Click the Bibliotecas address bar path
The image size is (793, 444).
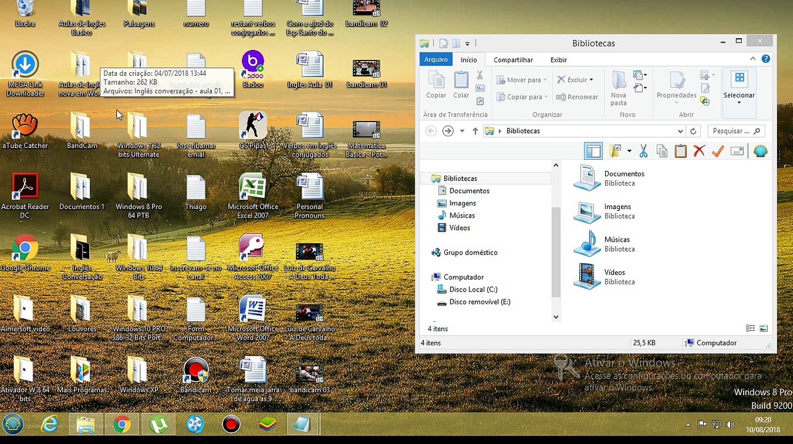pyautogui.click(x=523, y=131)
